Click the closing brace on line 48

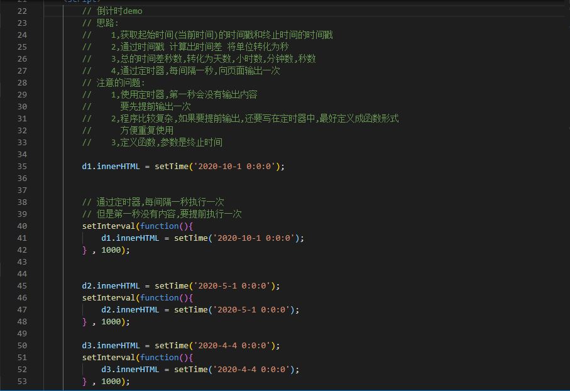click(x=83, y=321)
